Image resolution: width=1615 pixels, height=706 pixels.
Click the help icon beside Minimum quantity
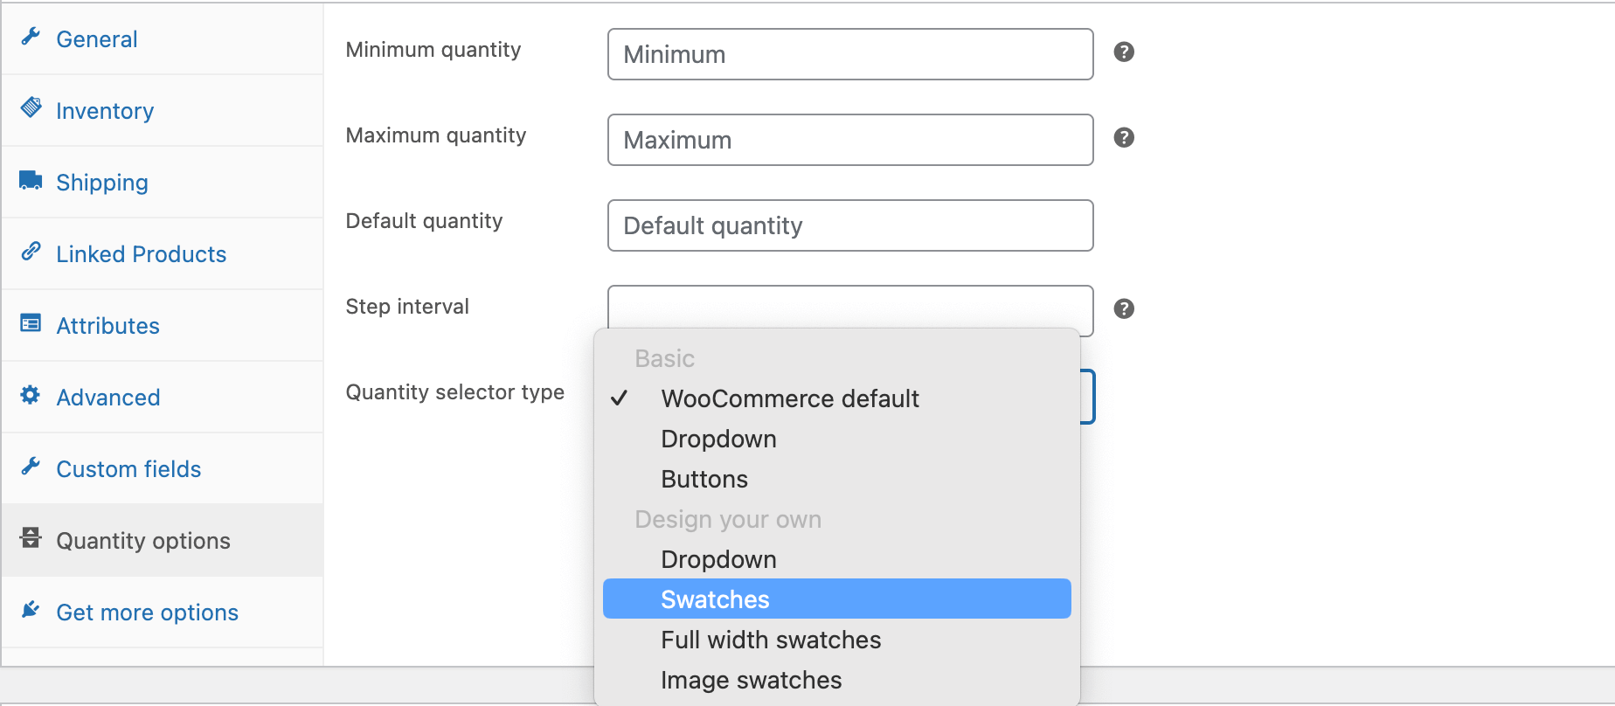pos(1124,52)
